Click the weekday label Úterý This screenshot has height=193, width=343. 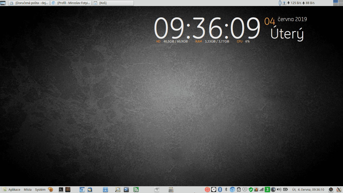[x=287, y=33]
